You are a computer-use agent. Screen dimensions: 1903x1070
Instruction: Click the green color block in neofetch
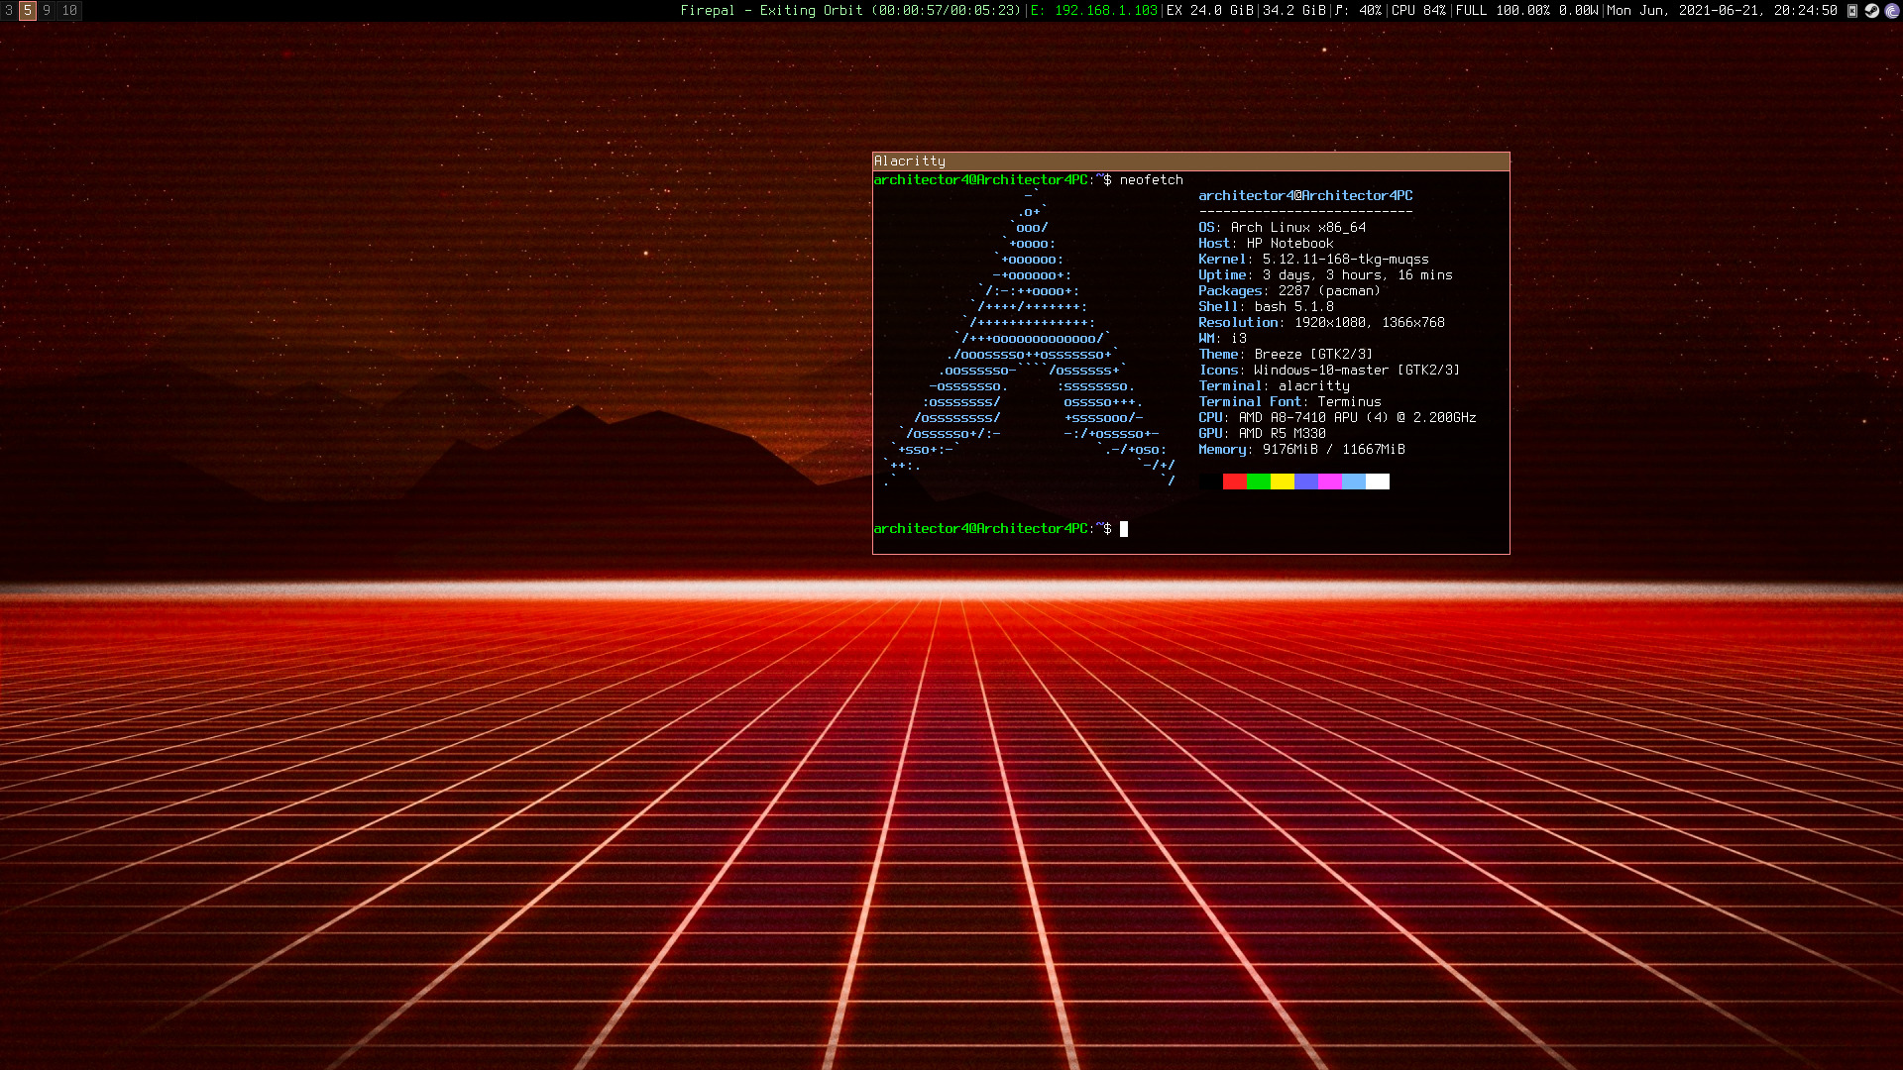[x=1258, y=481]
